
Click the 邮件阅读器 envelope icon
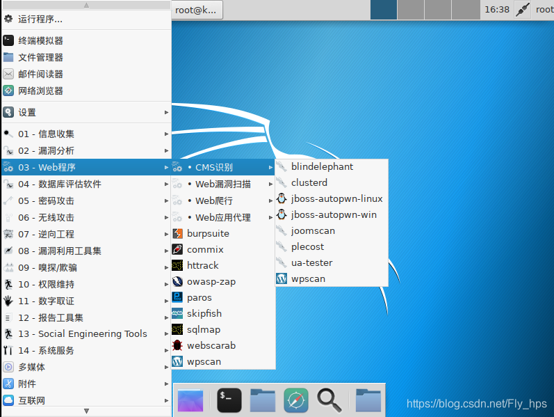click(8, 74)
